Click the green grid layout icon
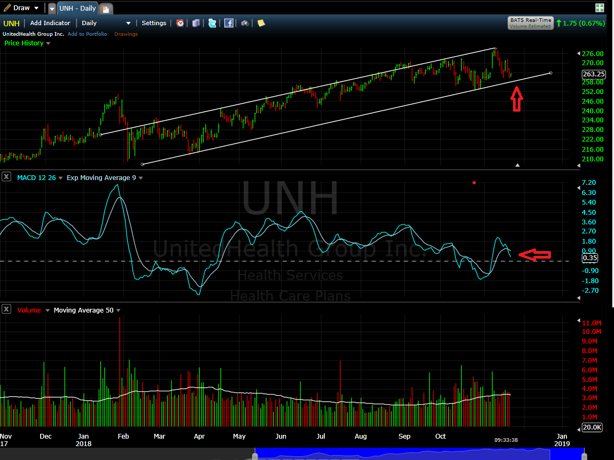 [600, 7]
